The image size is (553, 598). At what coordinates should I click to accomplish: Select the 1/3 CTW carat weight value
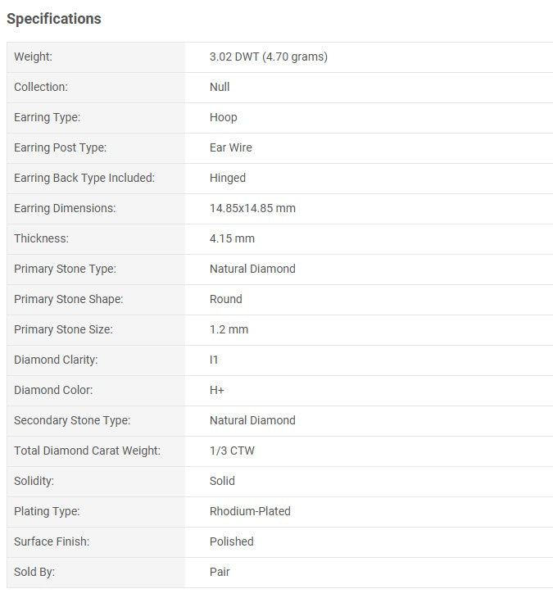point(232,451)
